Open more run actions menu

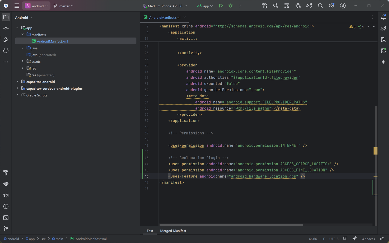240,6
